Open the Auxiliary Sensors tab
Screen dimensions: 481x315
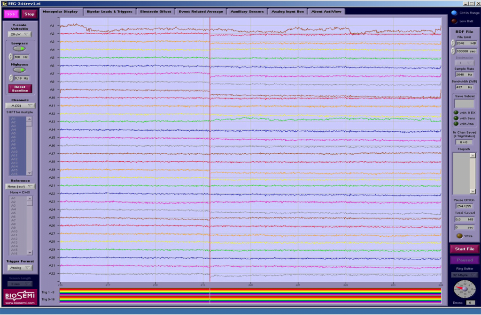pos(247,12)
